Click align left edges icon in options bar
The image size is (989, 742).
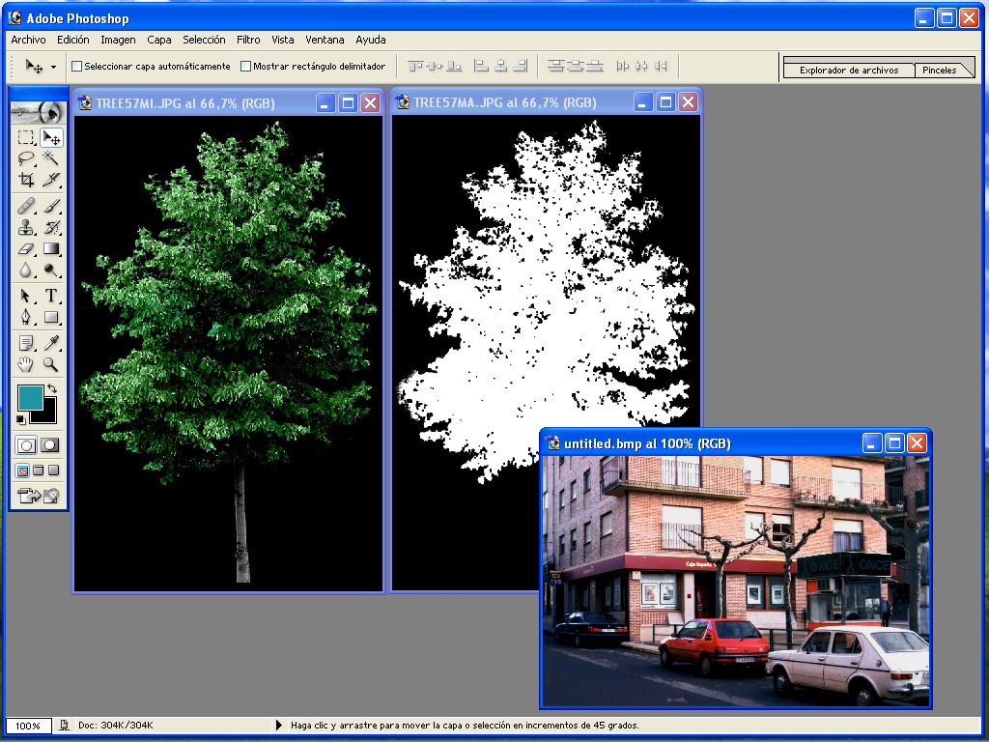481,67
